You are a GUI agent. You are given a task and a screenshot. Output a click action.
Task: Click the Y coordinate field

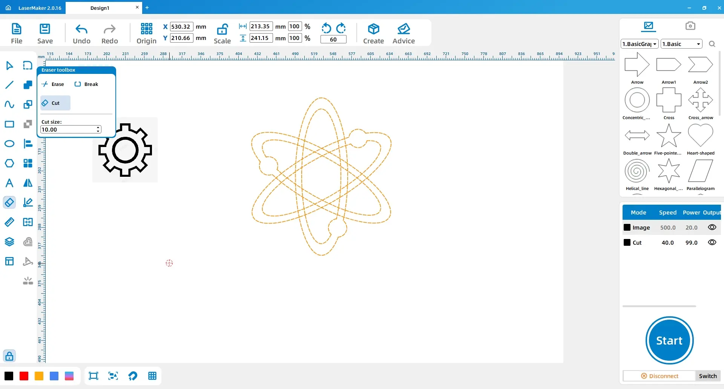pyautogui.click(x=181, y=38)
